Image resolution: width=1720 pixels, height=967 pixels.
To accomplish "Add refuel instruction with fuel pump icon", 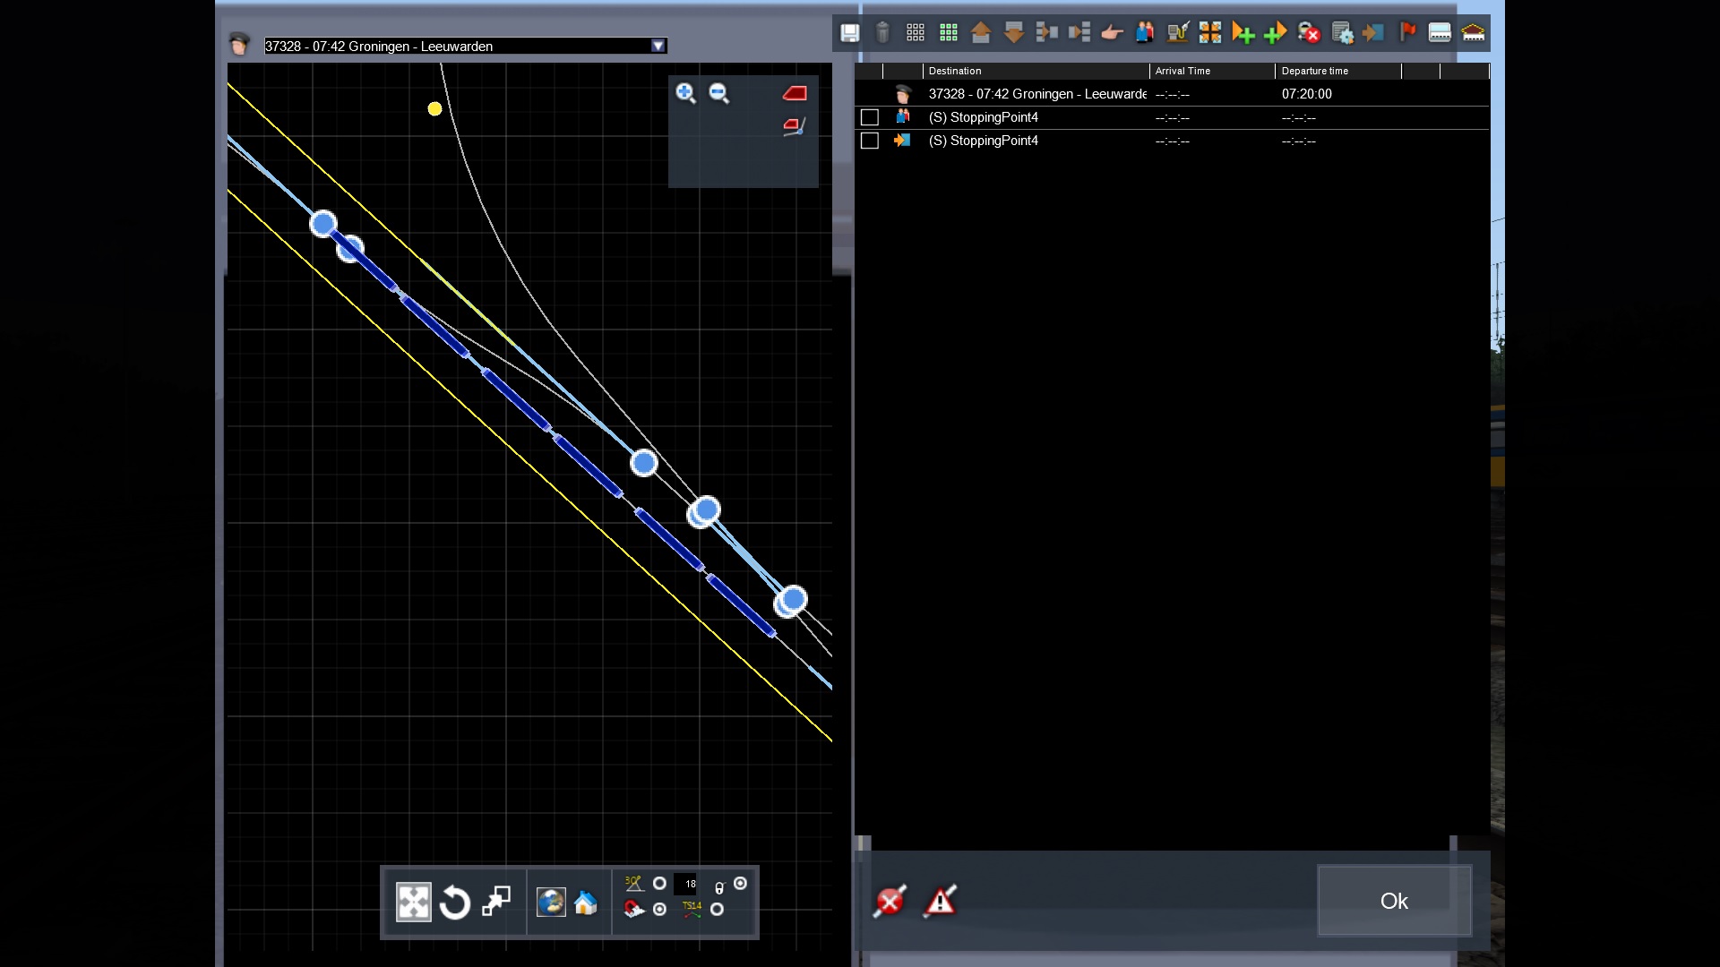I will pyautogui.click(x=1177, y=33).
